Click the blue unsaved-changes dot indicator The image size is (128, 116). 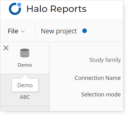click(x=84, y=31)
